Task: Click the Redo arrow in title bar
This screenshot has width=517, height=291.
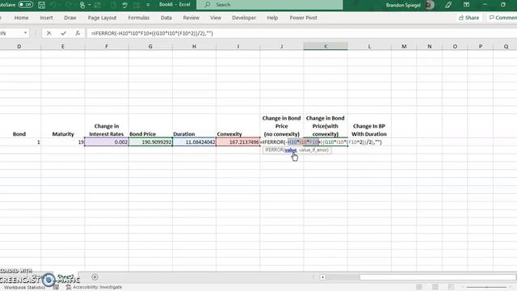Action: tap(69, 5)
